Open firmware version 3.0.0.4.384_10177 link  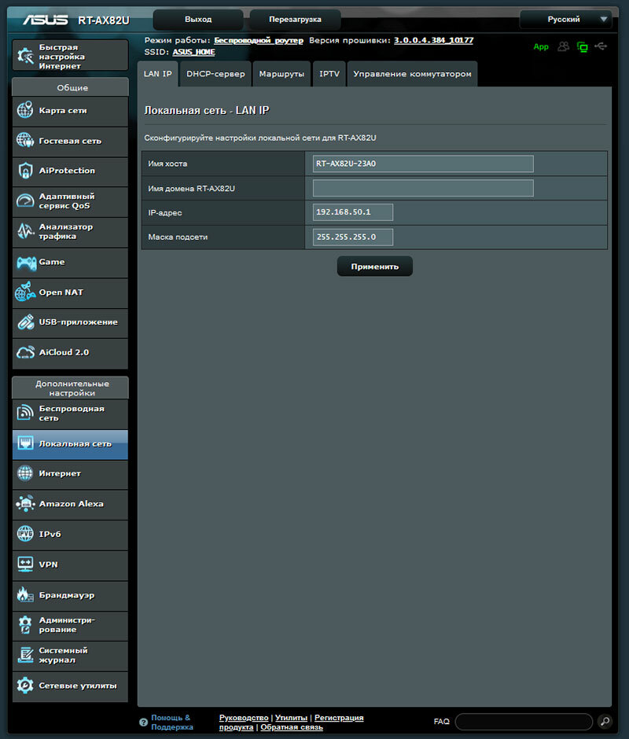[x=433, y=41]
